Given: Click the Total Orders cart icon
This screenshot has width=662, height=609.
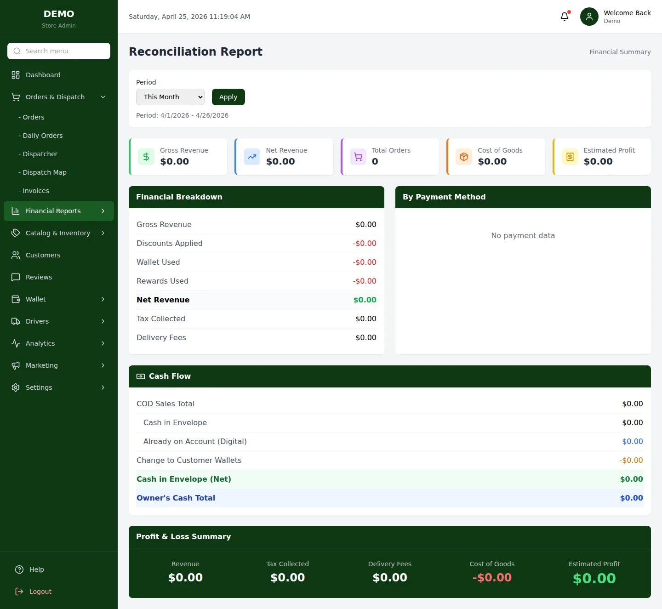Looking at the screenshot, I should [x=358, y=157].
